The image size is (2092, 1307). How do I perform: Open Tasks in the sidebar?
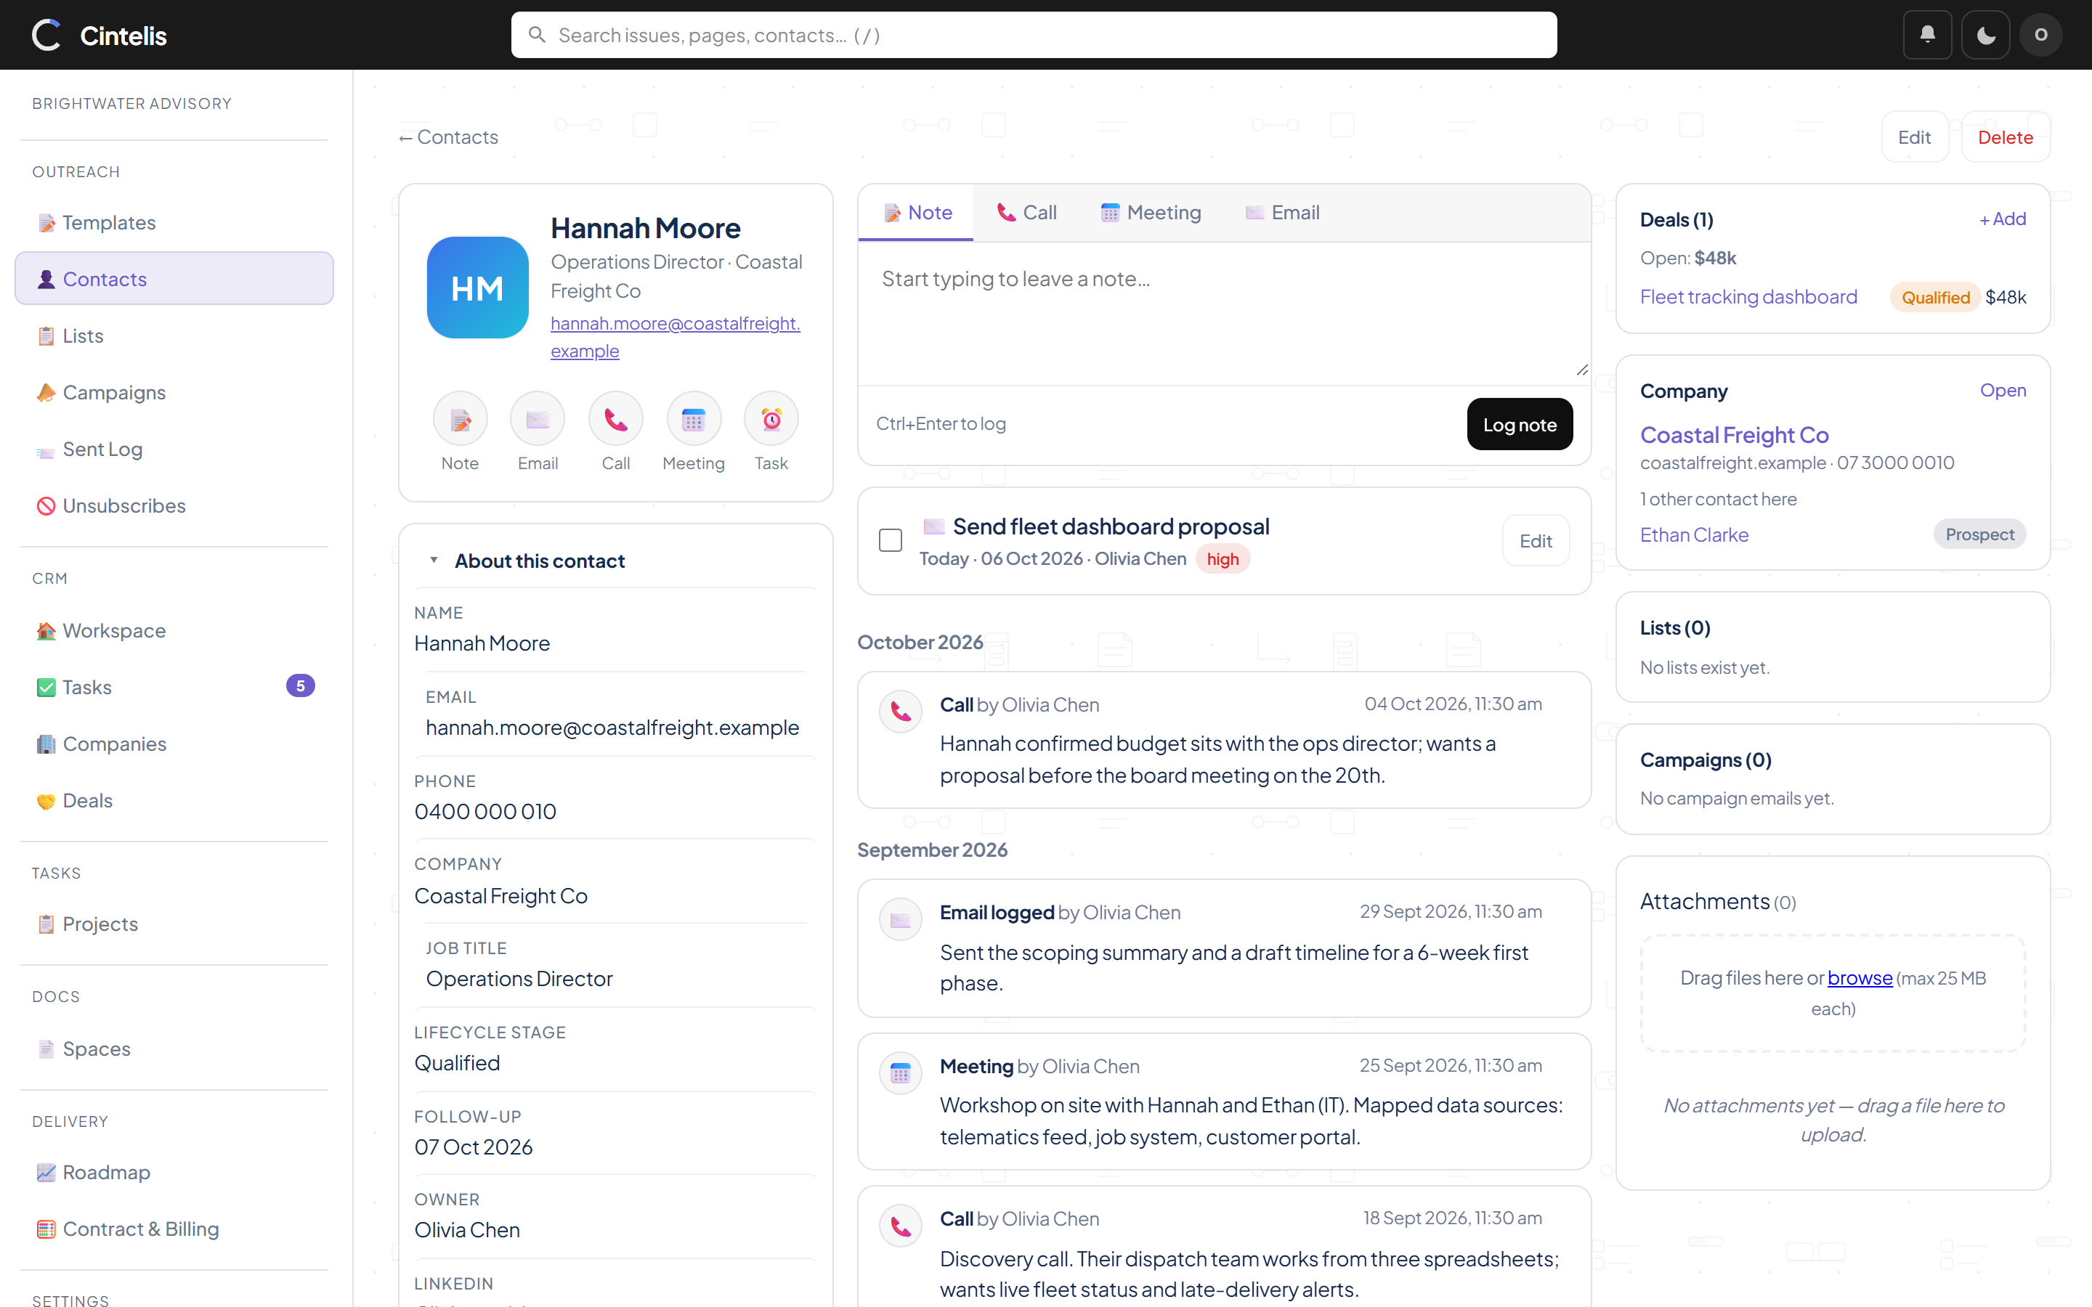[x=174, y=687]
